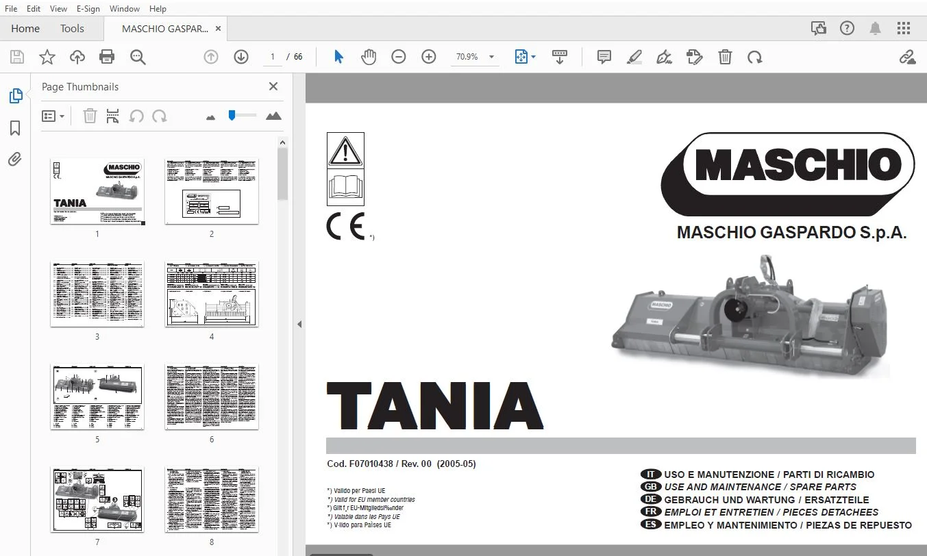Open the File menu

tap(11, 9)
